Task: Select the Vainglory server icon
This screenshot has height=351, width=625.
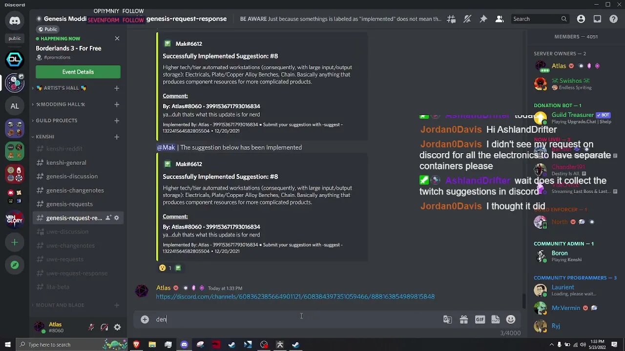Action: click(15, 219)
